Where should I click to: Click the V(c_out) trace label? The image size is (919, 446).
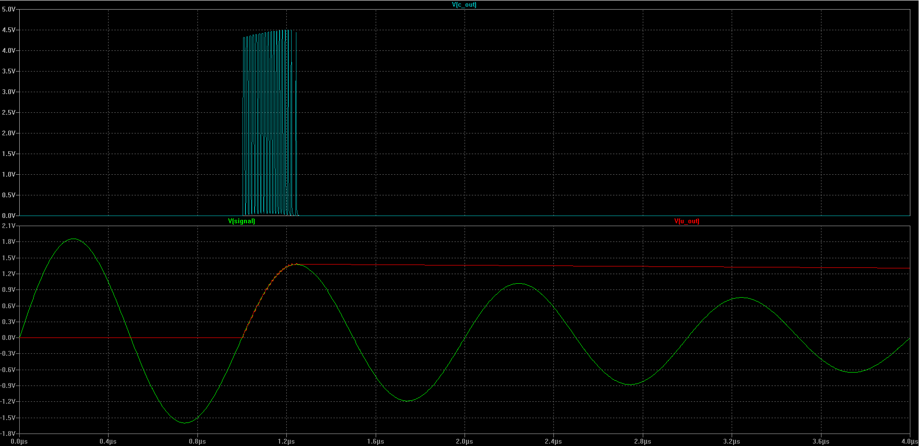(464, 5)
